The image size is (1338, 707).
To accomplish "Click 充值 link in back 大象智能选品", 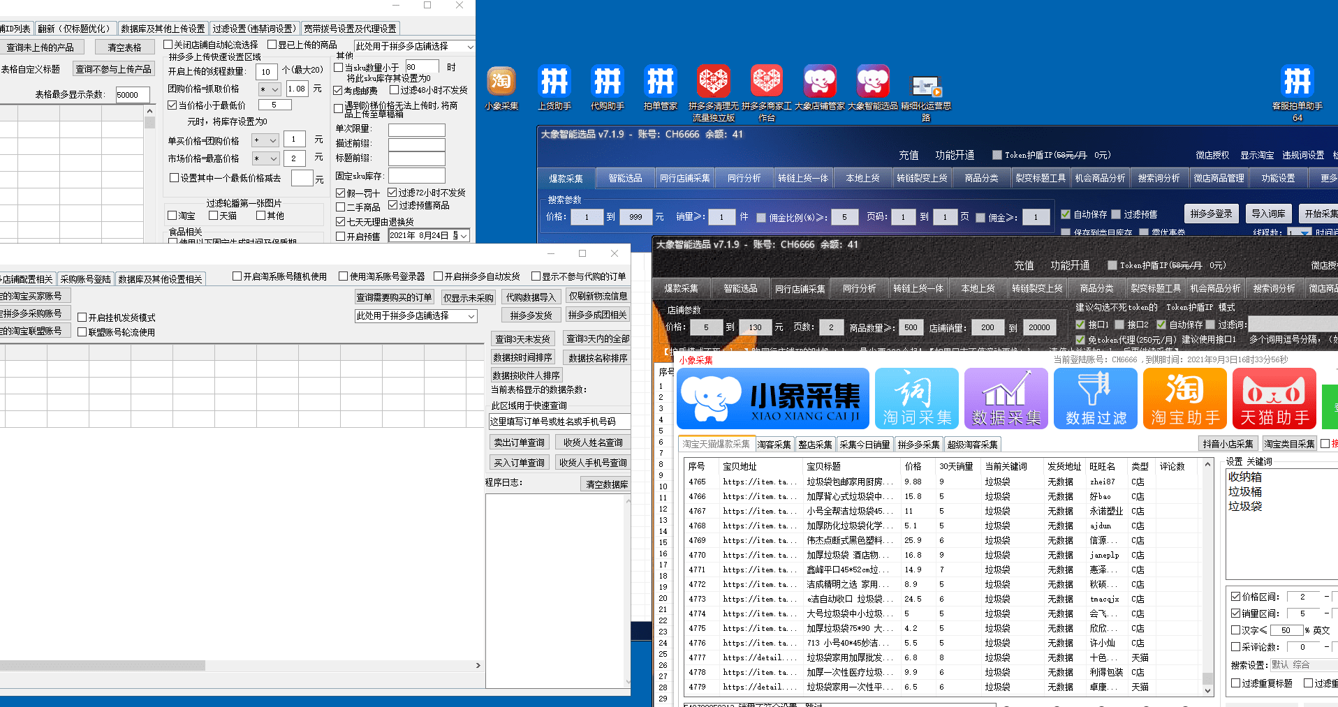I will click(908, 155).
